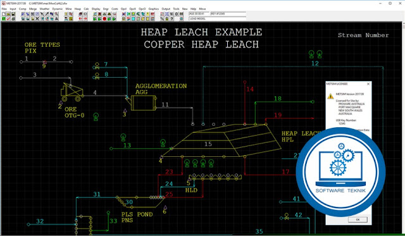Click the AGE time field in toolbar

point(199,14)
